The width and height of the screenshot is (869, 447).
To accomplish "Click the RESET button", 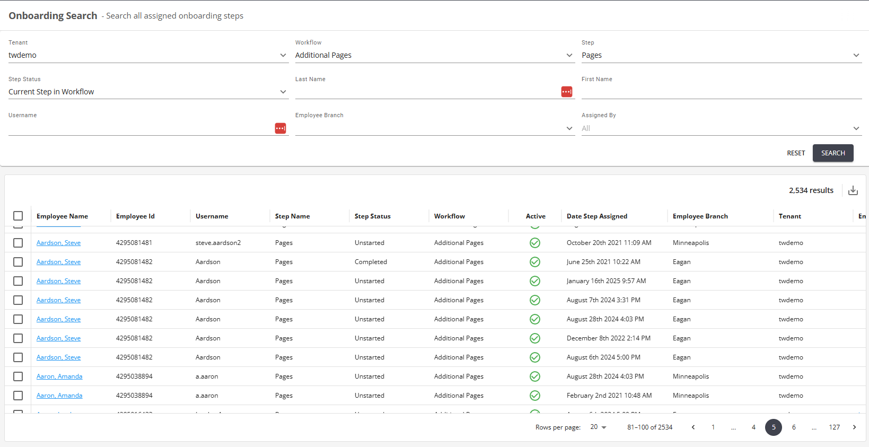I will pos(796,153).
